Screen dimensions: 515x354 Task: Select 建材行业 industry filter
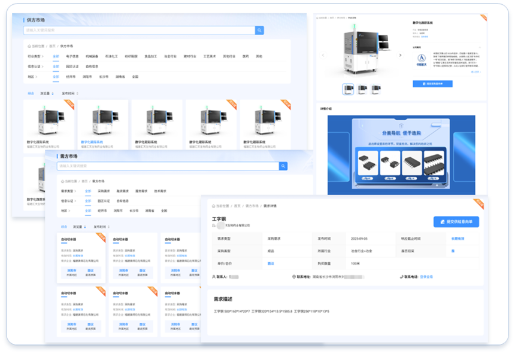pos(190,56)
